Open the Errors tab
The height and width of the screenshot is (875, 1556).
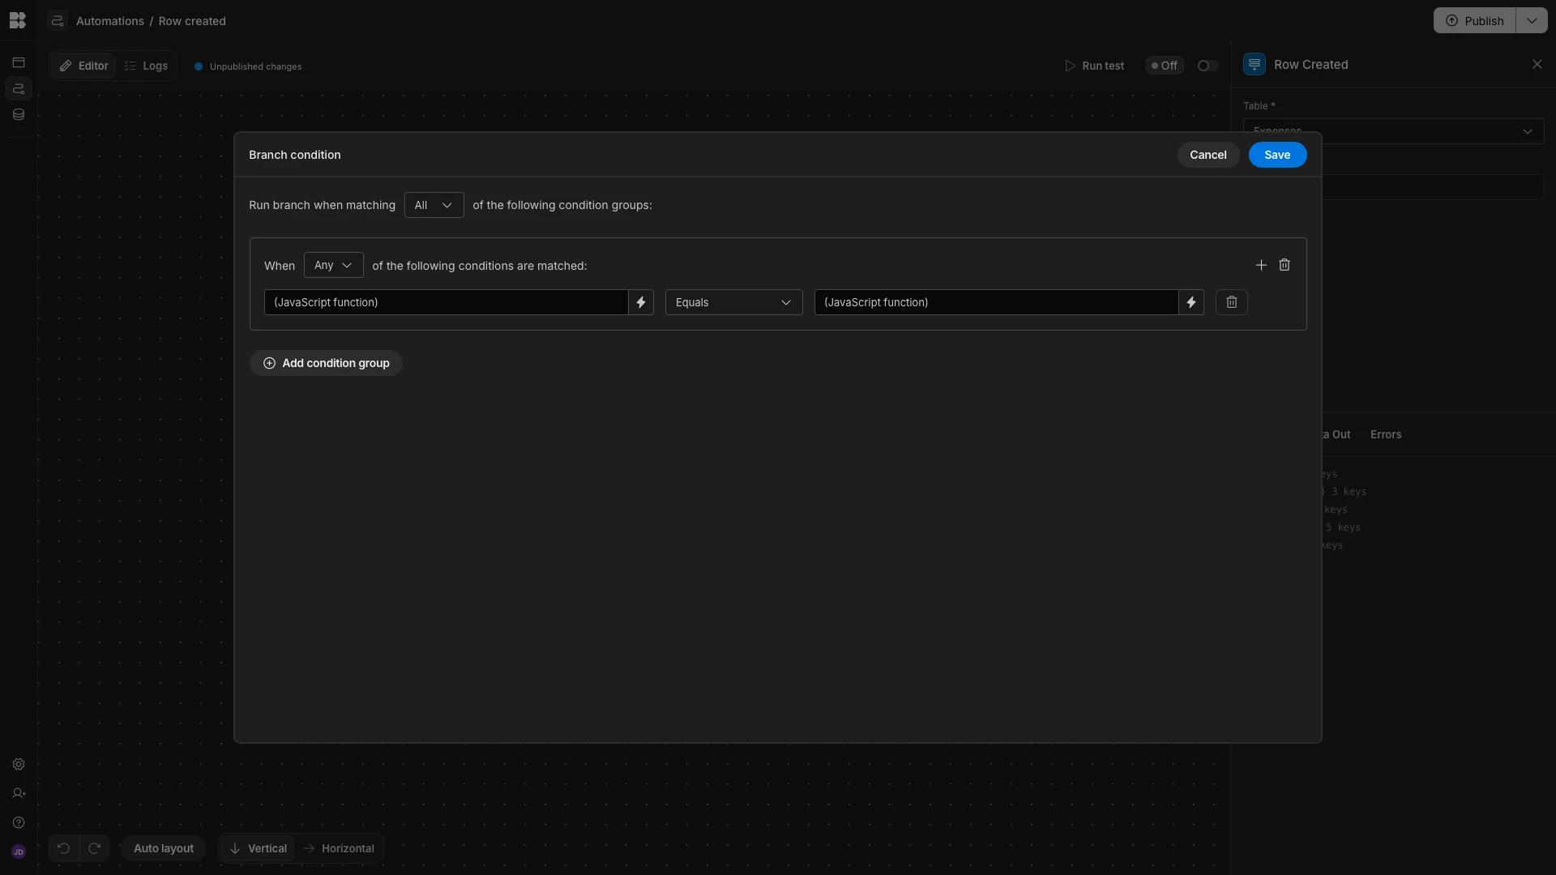[x=1385, y=434]
